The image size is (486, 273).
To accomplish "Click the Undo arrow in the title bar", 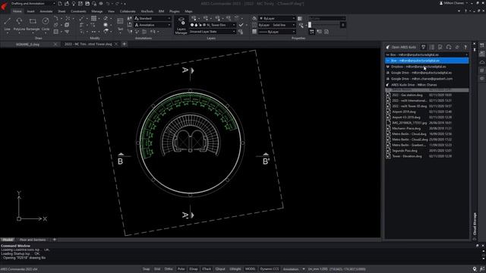I will coord(108,3).
